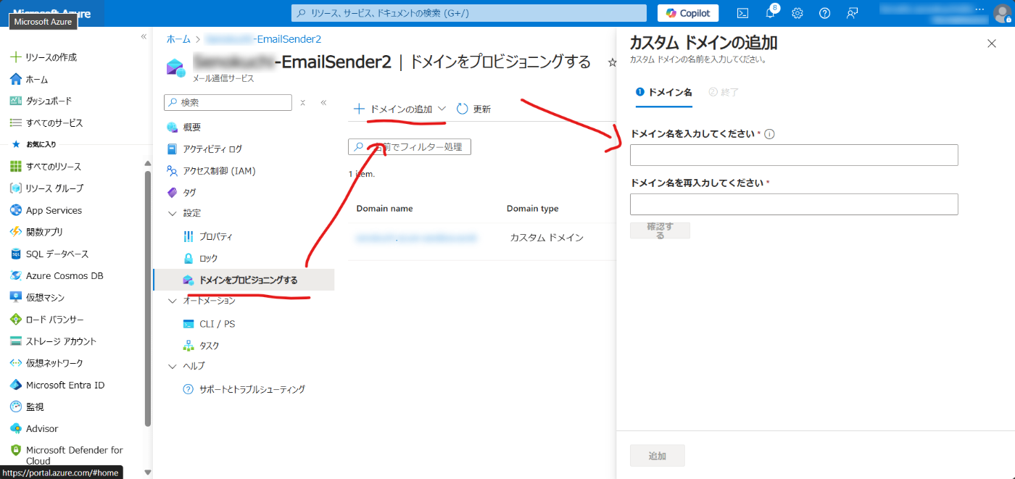Click the ホーム breadcrumb link
Image resolution: width=1015 pixels, height=479 pixels.
(x=178, y=39)
